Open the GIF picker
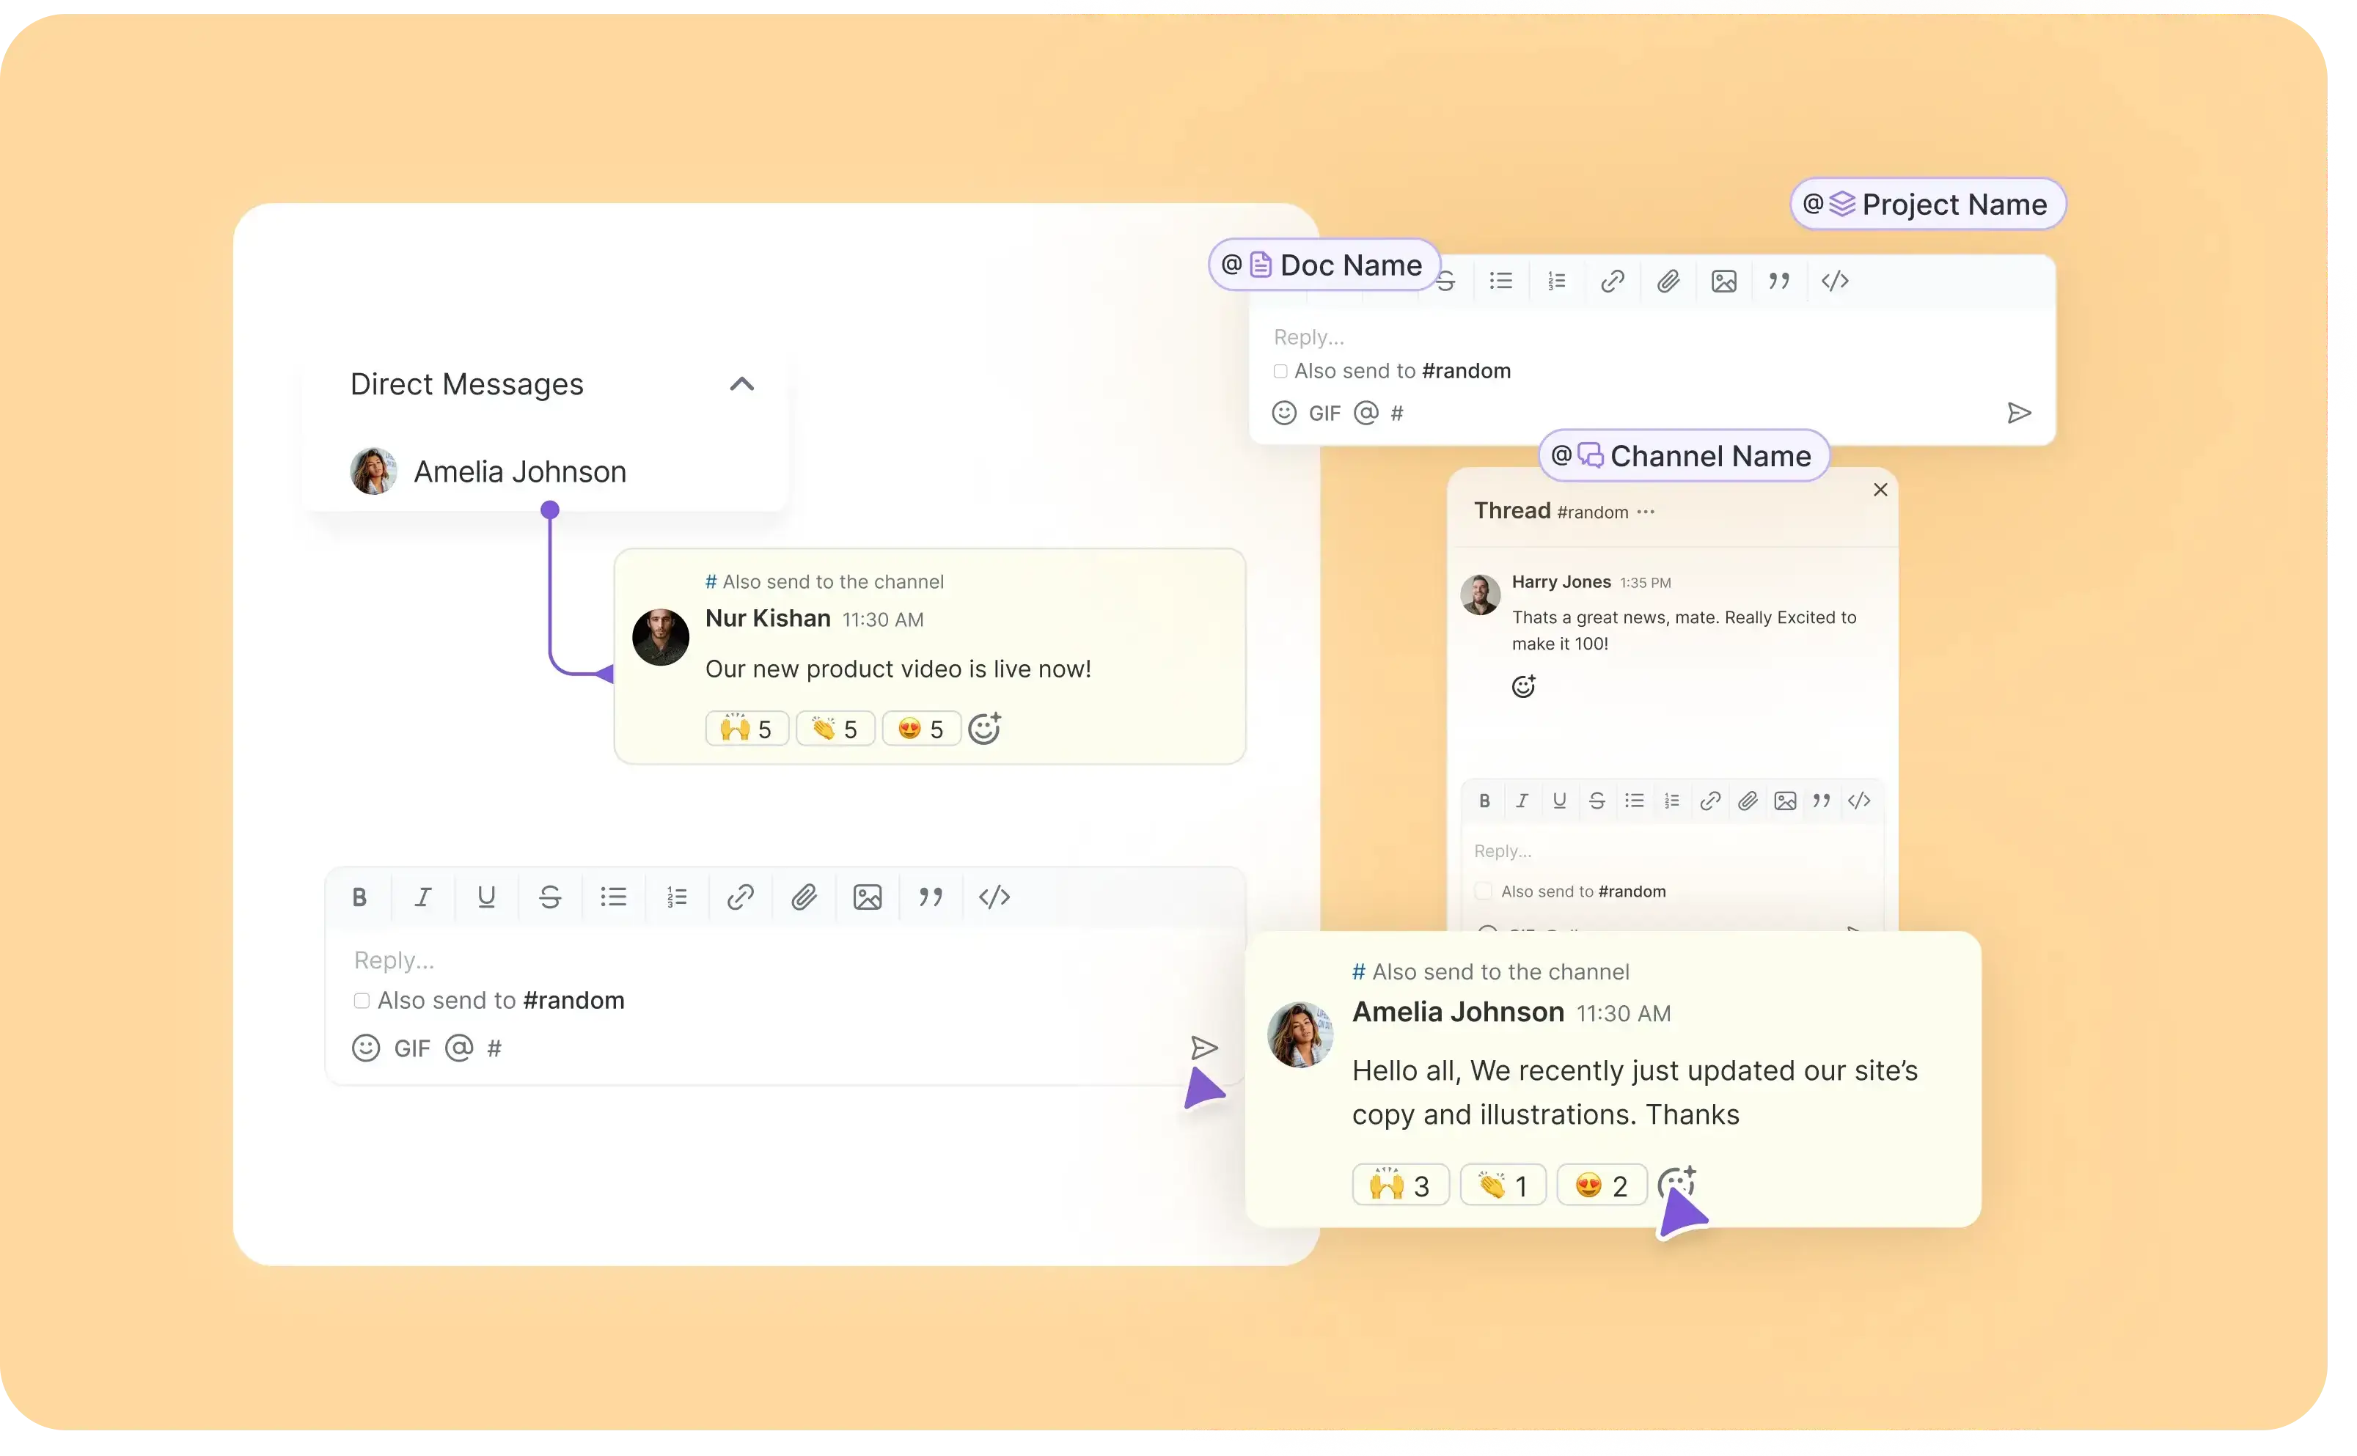Image resolution: width=2357 pixels, height=1456 pixels. click(412, 1048)
